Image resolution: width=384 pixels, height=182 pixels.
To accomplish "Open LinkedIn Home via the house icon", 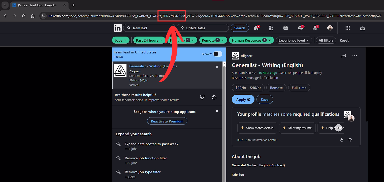I will click(256, 28).
